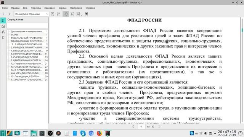This screenshot has height=137, width=244.
Task: Open the Вид menu
Action: point(25,8)
